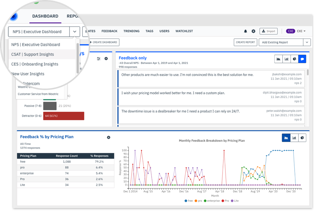Open the notifications bell icon
This screenshot has width=316, height=212.
click(x=245, y=31)
